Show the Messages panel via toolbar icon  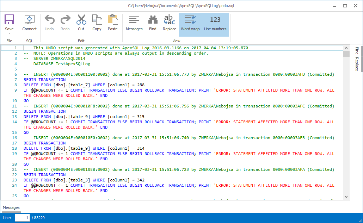pos(134,20)
